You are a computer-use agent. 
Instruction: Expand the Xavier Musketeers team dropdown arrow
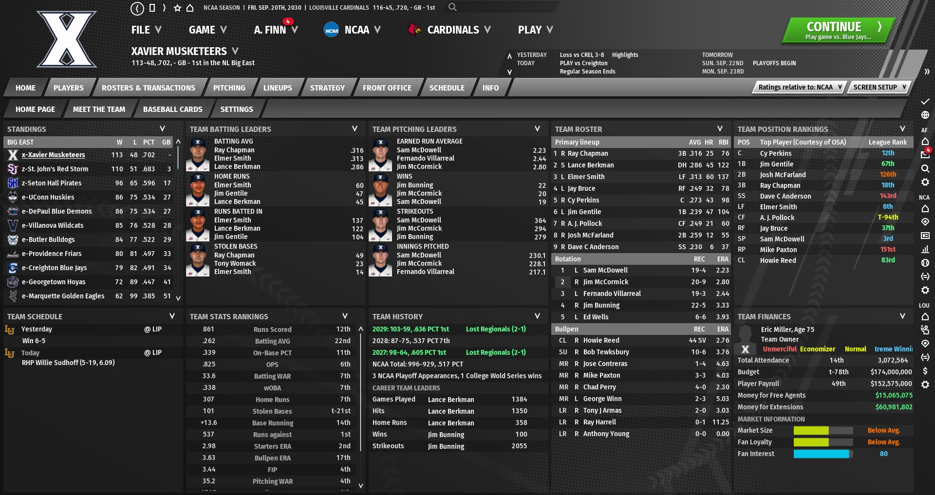coord(235,51)
